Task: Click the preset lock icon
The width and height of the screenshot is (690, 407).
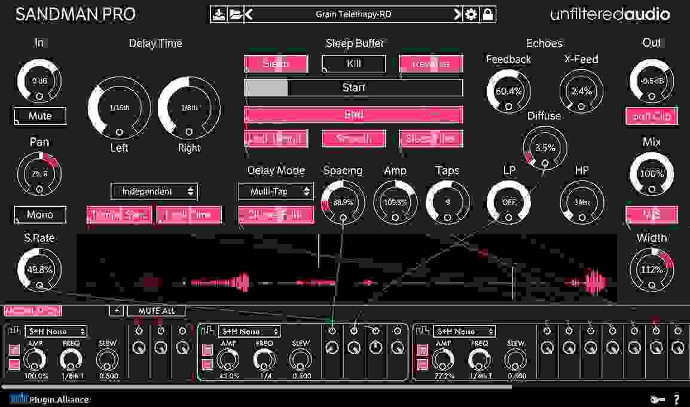Action: tap(487, 13)
